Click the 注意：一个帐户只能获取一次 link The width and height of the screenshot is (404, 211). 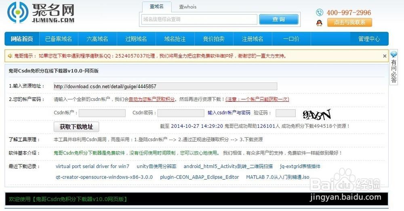257,99
